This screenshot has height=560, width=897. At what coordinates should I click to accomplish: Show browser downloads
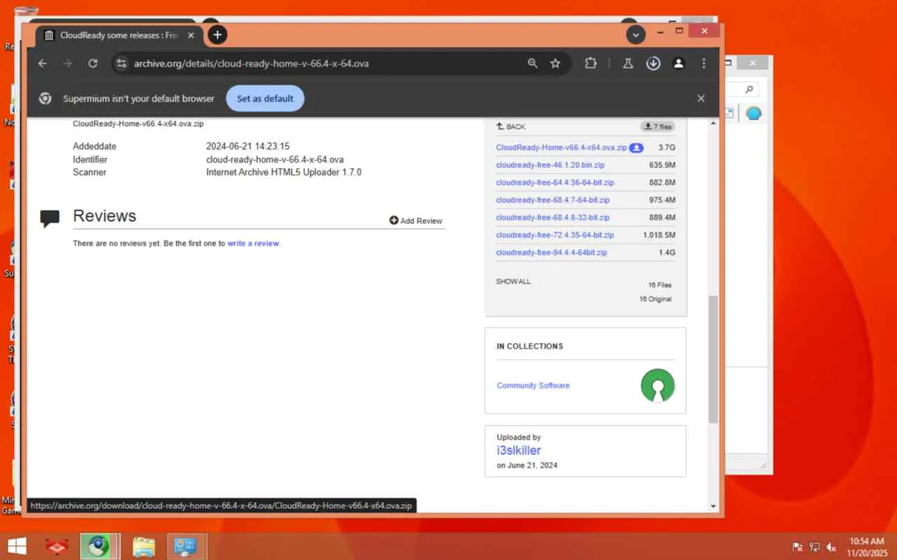pyautogui.click(x=653, y=64)
